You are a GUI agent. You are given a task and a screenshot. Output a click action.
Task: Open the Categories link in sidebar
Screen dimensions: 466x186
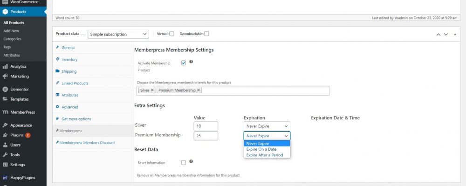pyautogui.click(x=12, y=39)
